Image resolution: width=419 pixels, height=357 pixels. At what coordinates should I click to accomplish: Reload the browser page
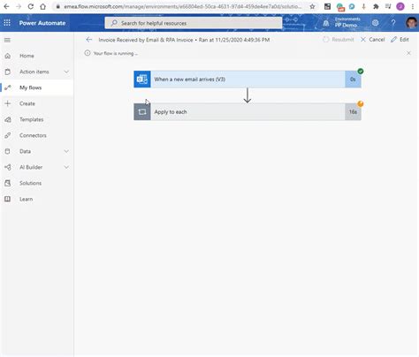point(31,6)
